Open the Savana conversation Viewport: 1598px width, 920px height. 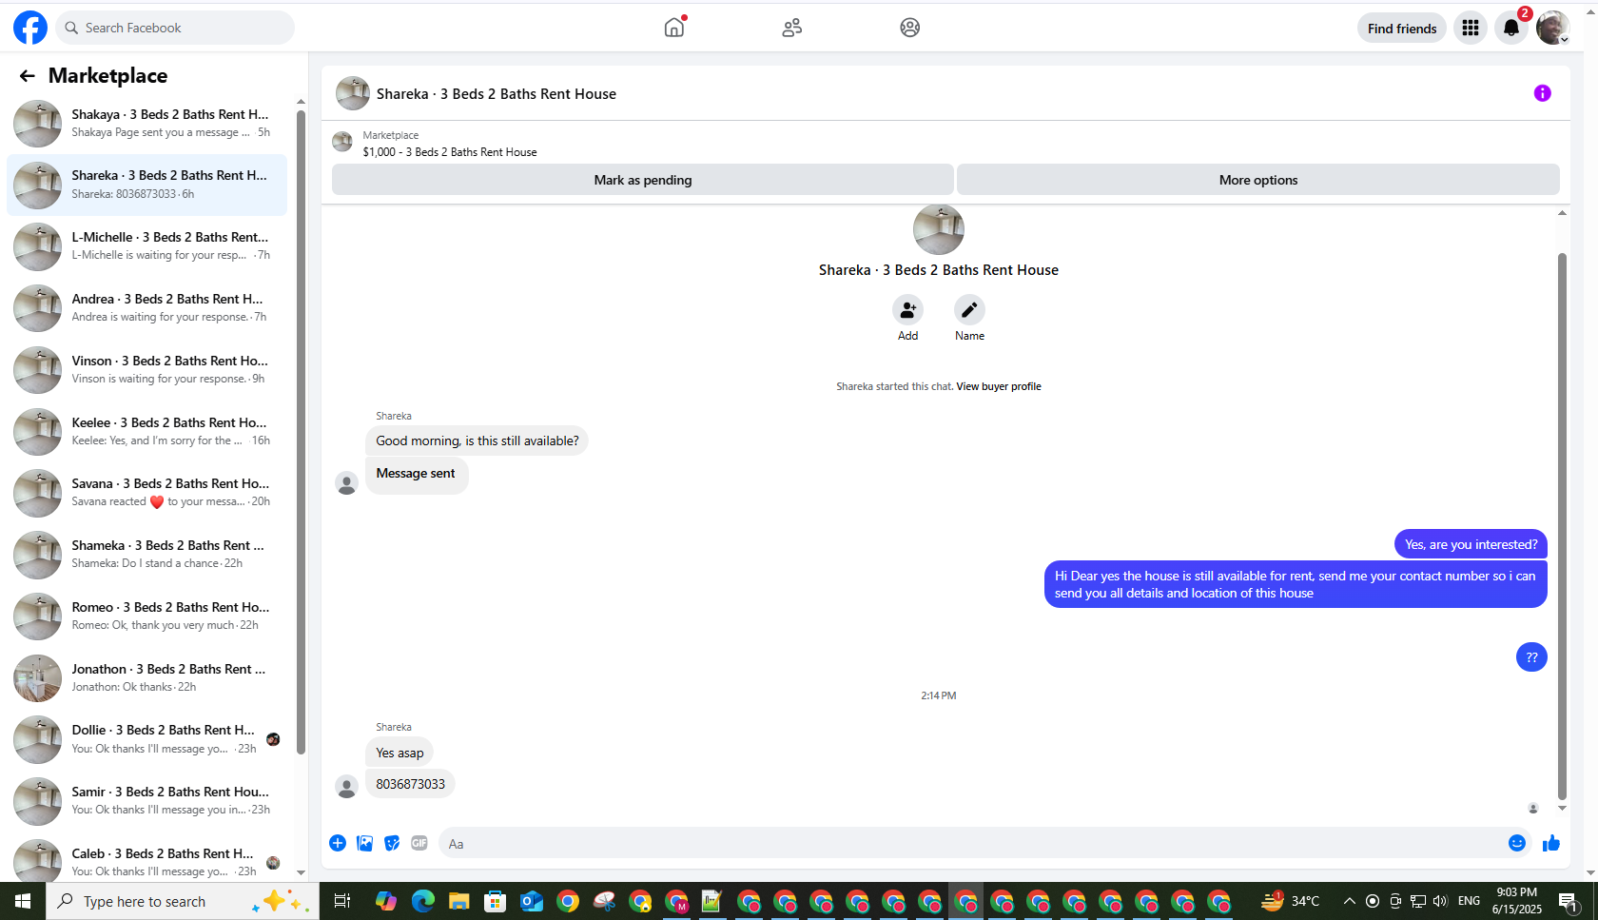click(147, 493)
